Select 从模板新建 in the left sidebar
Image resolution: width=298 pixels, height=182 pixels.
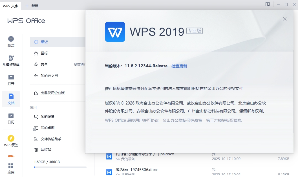[x=11, y=60]
